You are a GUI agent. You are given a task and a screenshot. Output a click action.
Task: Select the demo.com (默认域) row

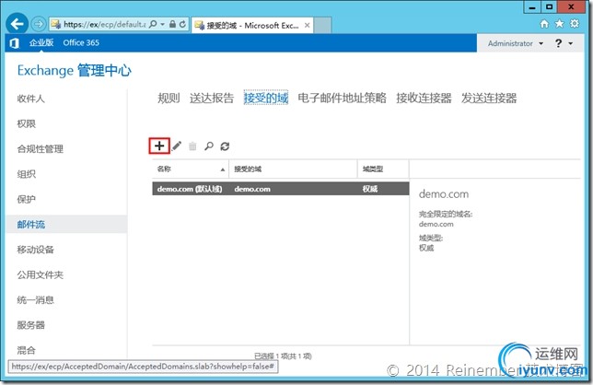click(x=281, y=189)
